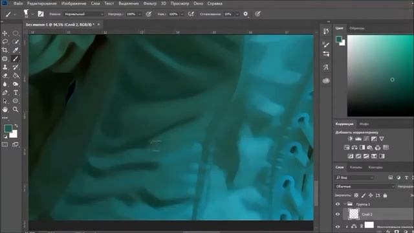
Task: Switch to the Контуры tab
Action: 375,167
